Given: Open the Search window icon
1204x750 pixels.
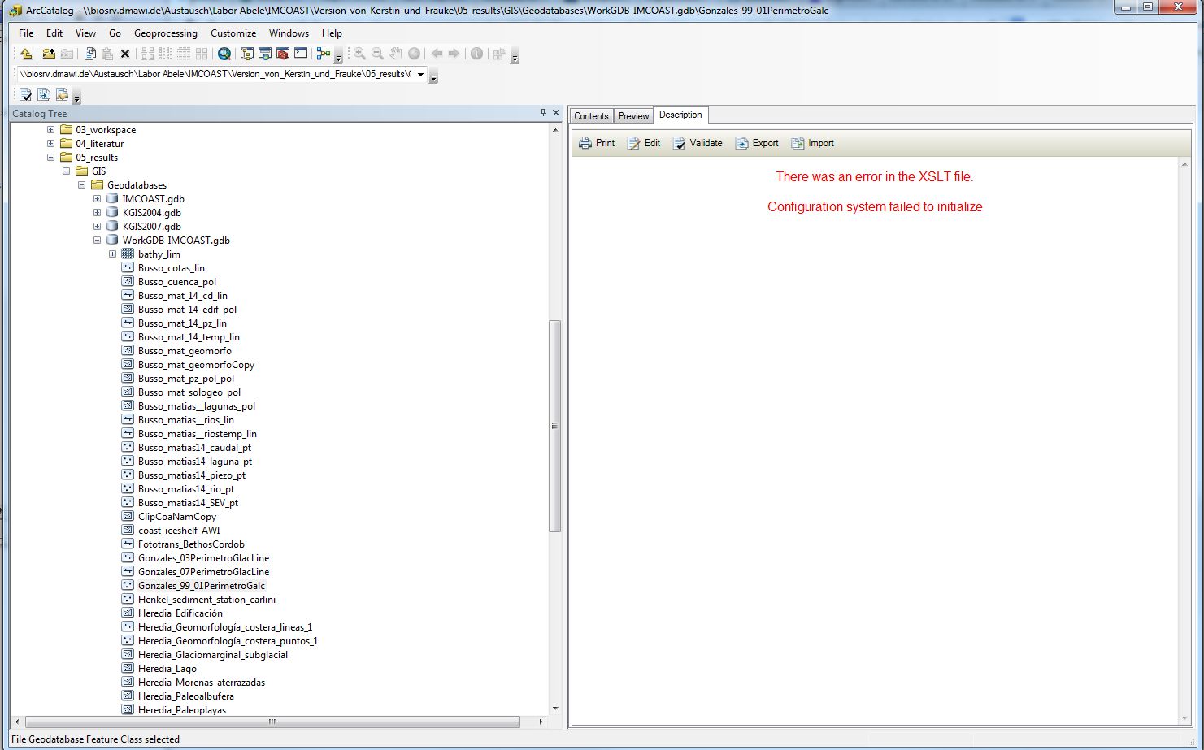Looking at the screenshot, I should point(265,54).
